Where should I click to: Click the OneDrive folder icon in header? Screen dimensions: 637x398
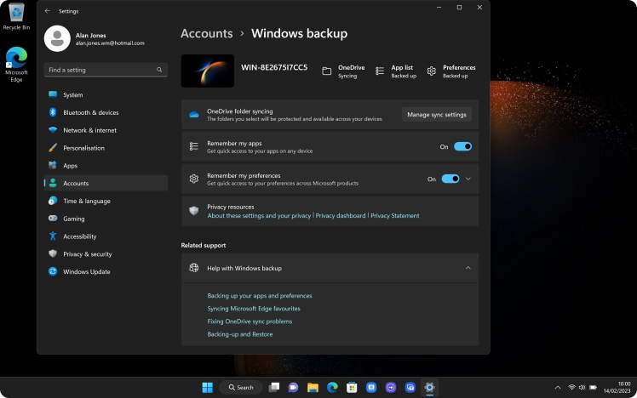coord(327,71)
